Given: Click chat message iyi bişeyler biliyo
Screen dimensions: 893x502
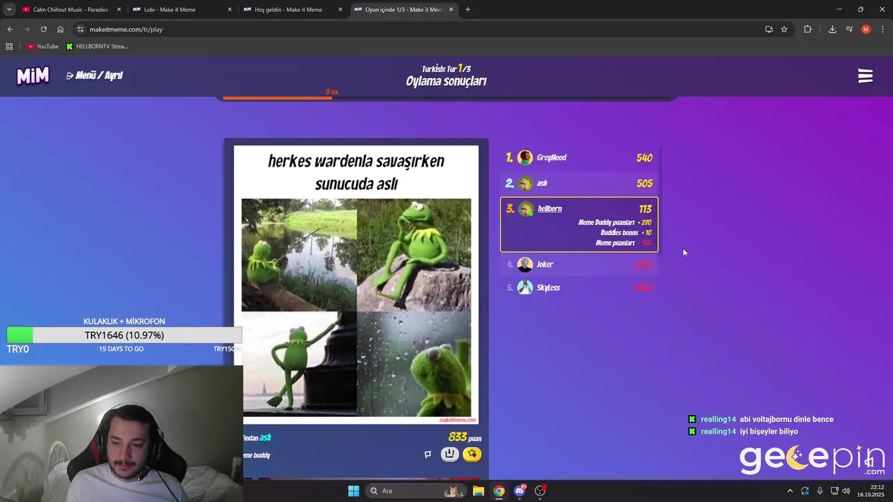Looking at the screenshot, I should coord(769,432).
